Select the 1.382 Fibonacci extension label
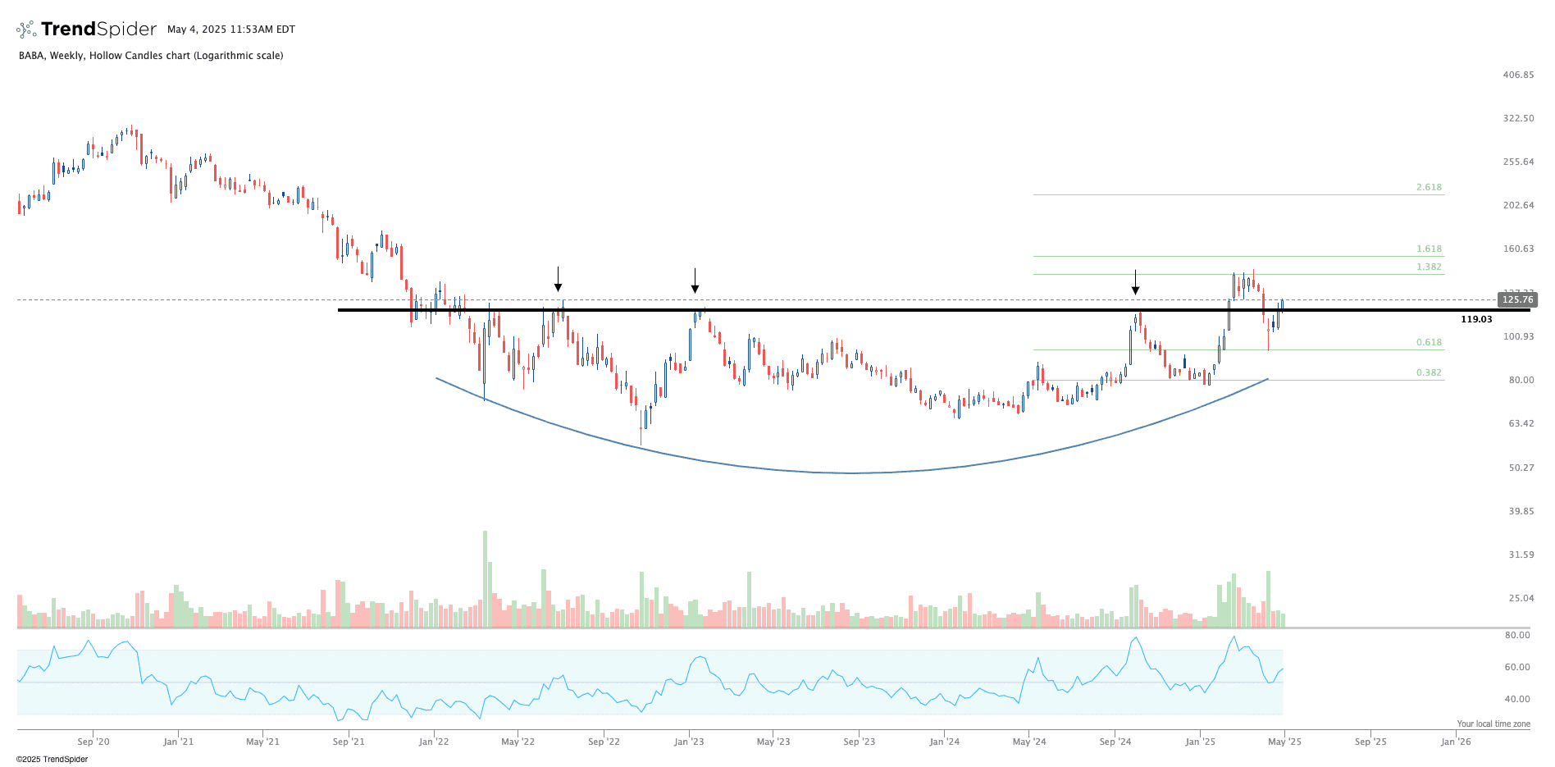 coord(1428,267)
